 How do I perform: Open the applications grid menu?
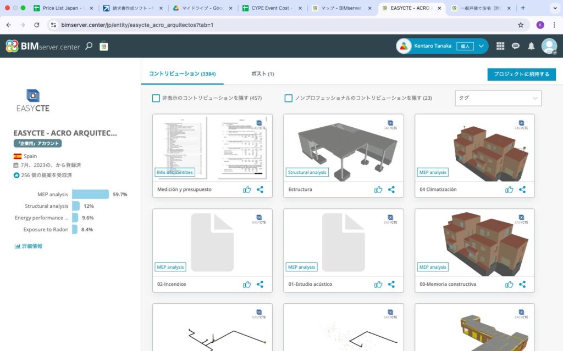pyautogui.click(x=500, y=46)
